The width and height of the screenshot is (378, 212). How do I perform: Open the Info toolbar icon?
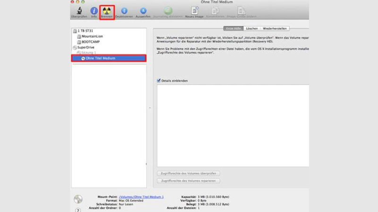[94, 10]
